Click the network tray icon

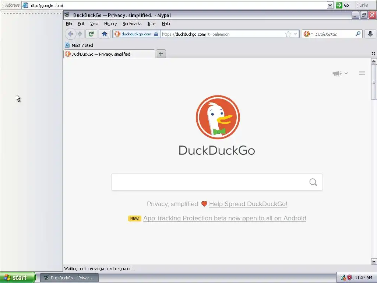point(343,277)
